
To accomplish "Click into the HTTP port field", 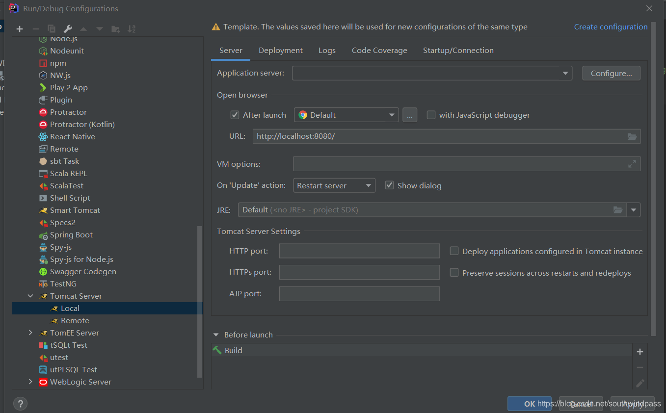I will [x=359, y=251].
